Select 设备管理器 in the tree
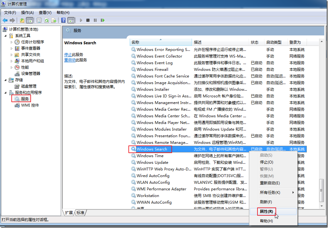This screenshot has width=328, height=228. (x=31, y=74)
